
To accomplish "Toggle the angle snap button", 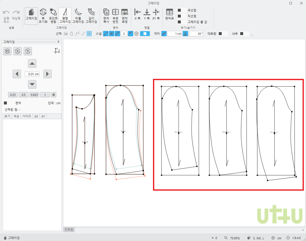I will (185, 34).
